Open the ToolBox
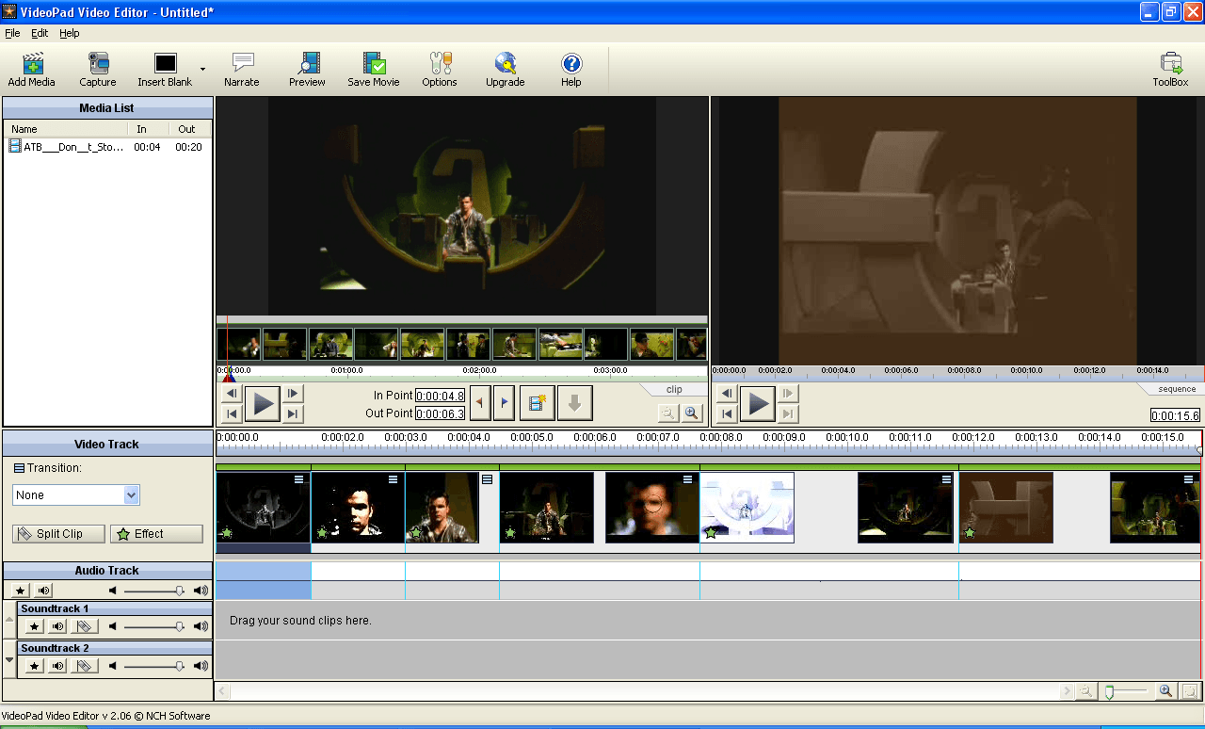Viewport: 1205px width, 729px height. pyautogui.click(x=1171, y=70)
